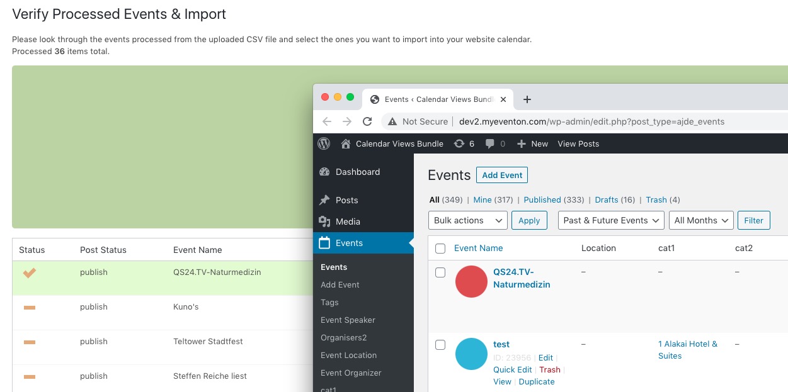Toggle the select-all checkbox beside Event Name header
The width and height of the screenshot is (788, 392).
pyautogui.click(x=440, y=249)
